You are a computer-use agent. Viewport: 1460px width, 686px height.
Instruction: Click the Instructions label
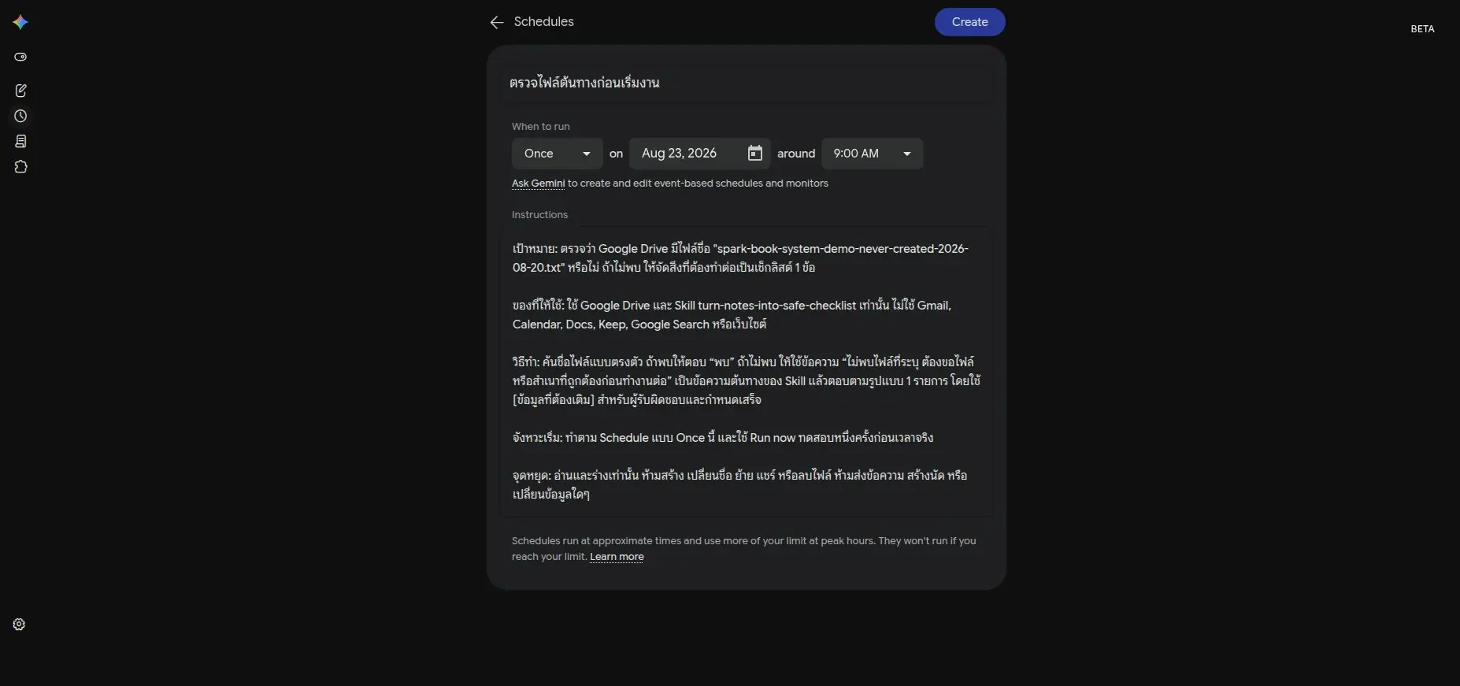pos(539,215)
